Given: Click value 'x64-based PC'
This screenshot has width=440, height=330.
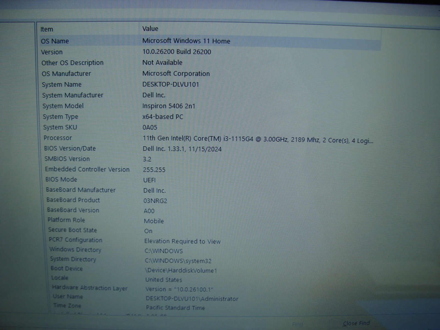Looking at the screenshot, I should click(x=163, y=117).
